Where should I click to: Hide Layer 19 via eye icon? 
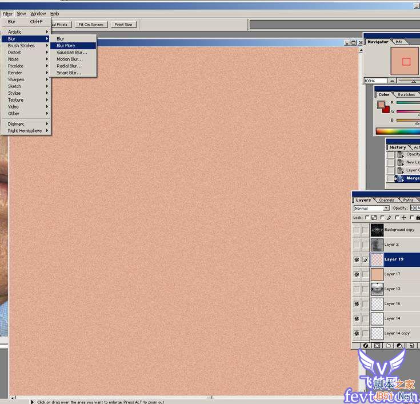point(357,259)
